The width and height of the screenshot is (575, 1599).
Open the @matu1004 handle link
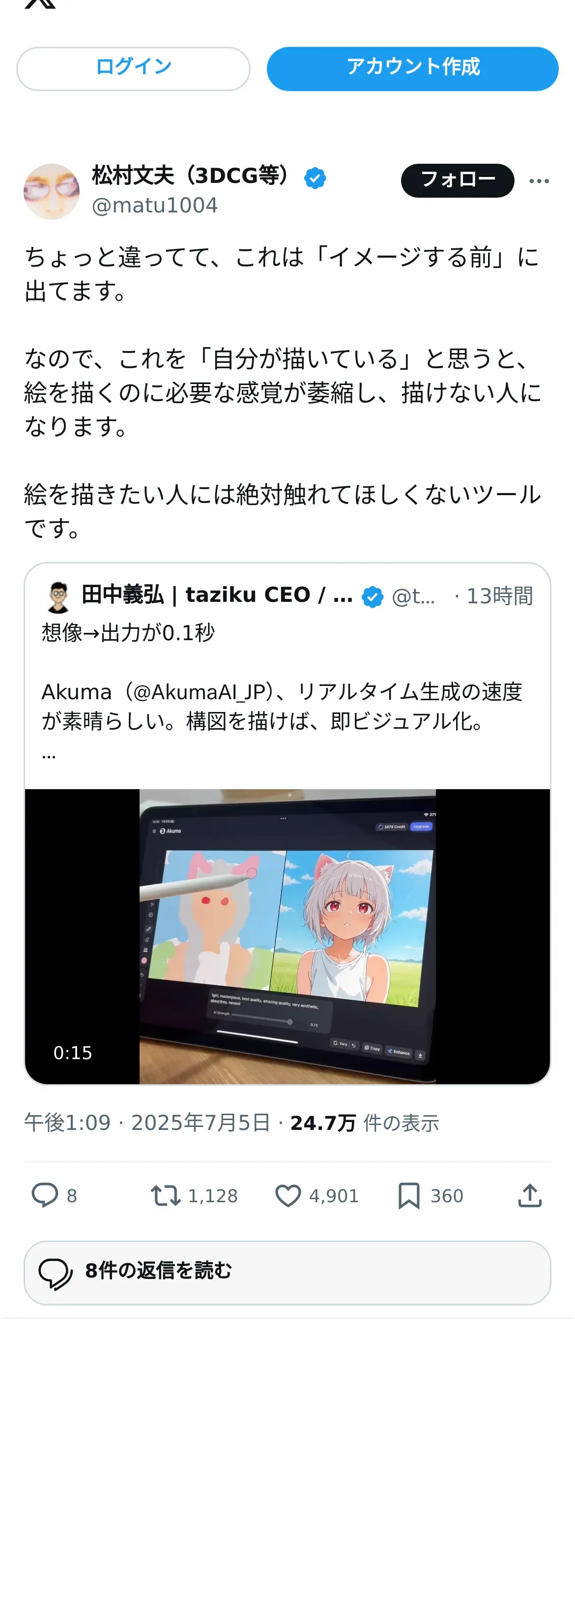(155, 205)
